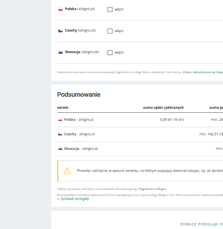Click the 'min. 142,51' value in Czechy row
Viewport: 223px width, 229px height.
coord(211,134)
